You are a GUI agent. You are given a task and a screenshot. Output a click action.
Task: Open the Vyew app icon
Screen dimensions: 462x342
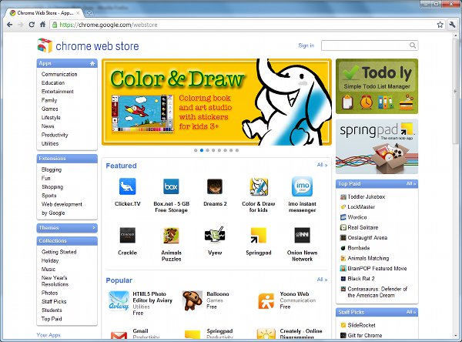click(215, 235)
